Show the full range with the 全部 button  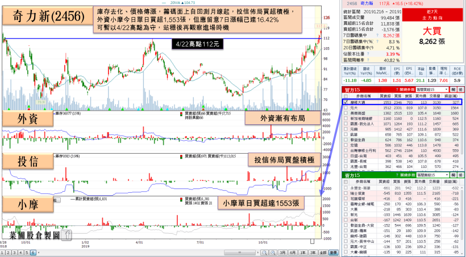click(323, 252)
